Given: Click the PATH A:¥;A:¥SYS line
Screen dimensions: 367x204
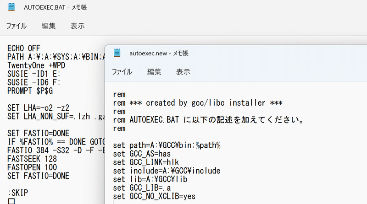Looking at the screenshot, I should [x=56, y=57].
